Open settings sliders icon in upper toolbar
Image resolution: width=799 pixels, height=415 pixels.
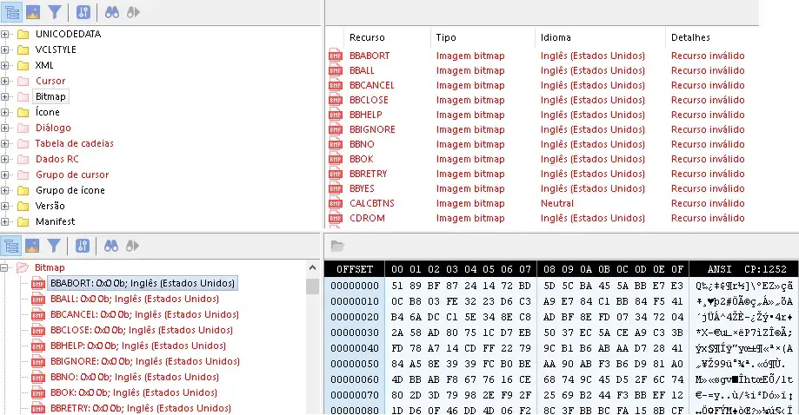pyautogui.click(x=83, y=12)
